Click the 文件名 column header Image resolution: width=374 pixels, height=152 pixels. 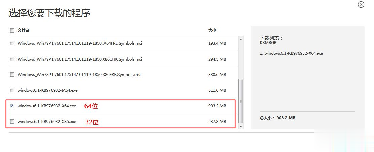click(x=23, y=30)
